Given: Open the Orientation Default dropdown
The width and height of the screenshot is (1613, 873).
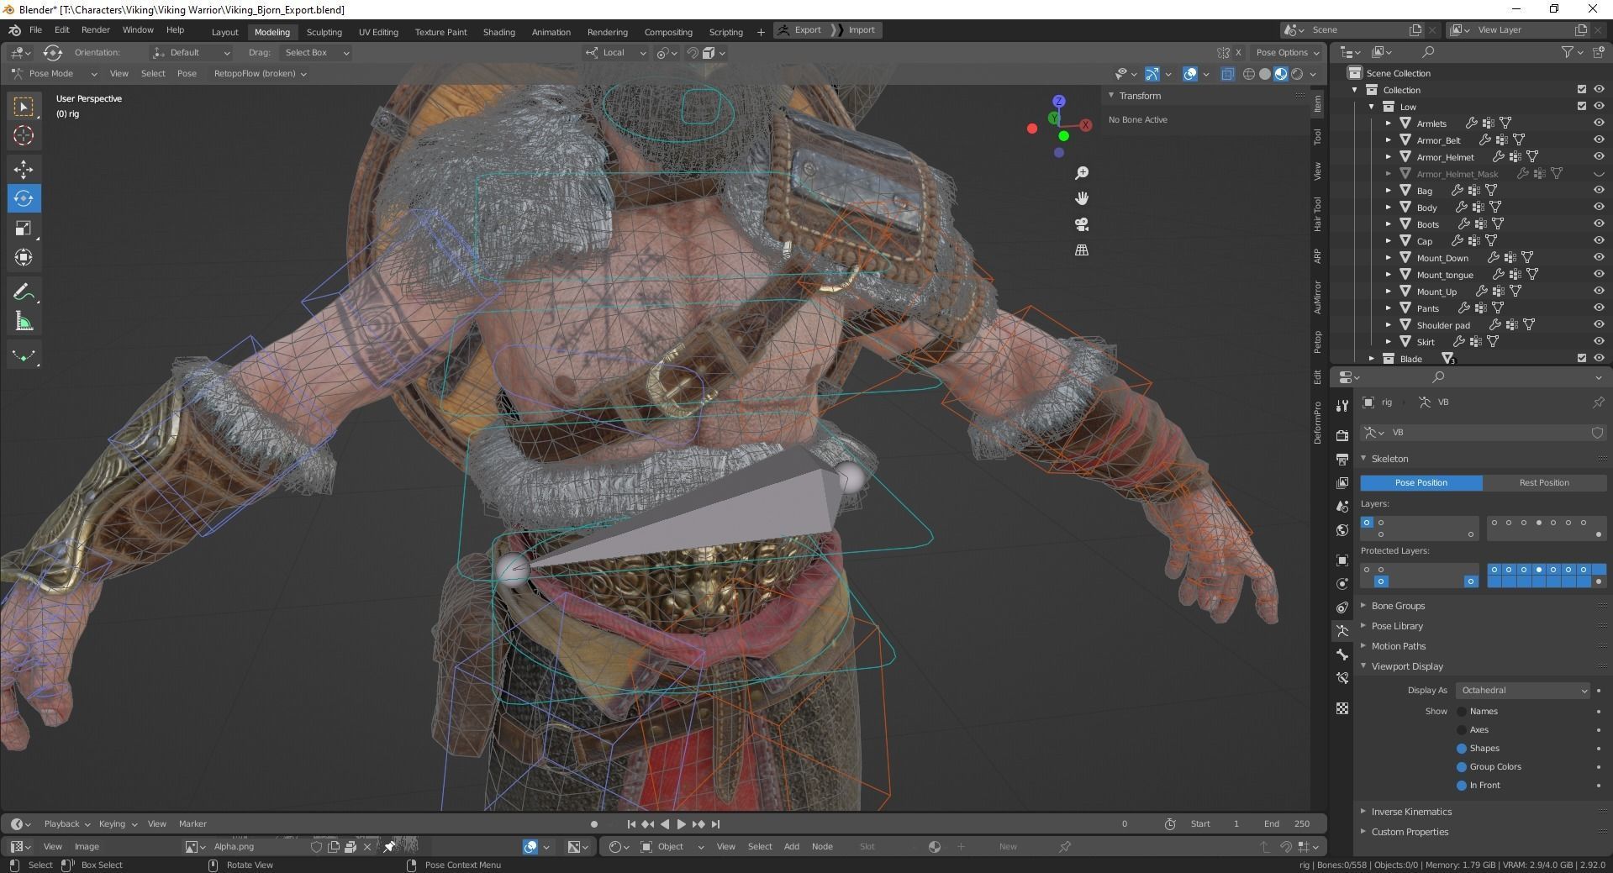Looking at the screenshot, I should pyautogui.click(x=191, y=53).
